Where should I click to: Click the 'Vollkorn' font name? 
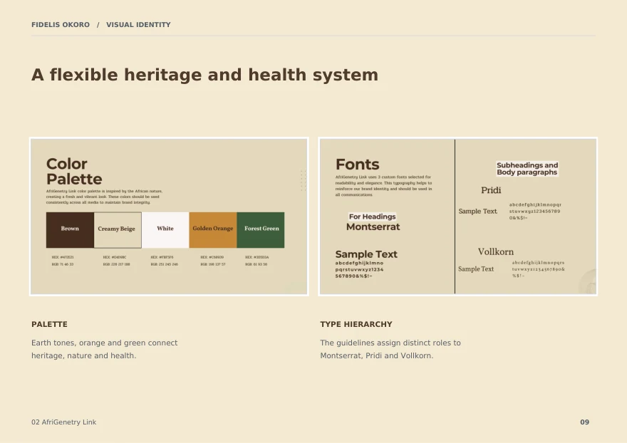tap(496, 252)
